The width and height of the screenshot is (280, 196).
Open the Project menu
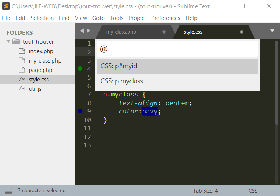pyautogui.click(x=137, y=18)
